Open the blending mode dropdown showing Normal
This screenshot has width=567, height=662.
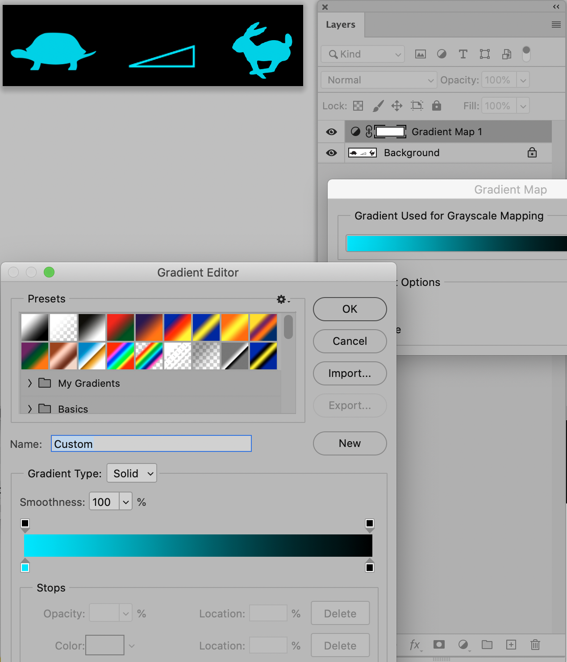(x=378, y=80)
